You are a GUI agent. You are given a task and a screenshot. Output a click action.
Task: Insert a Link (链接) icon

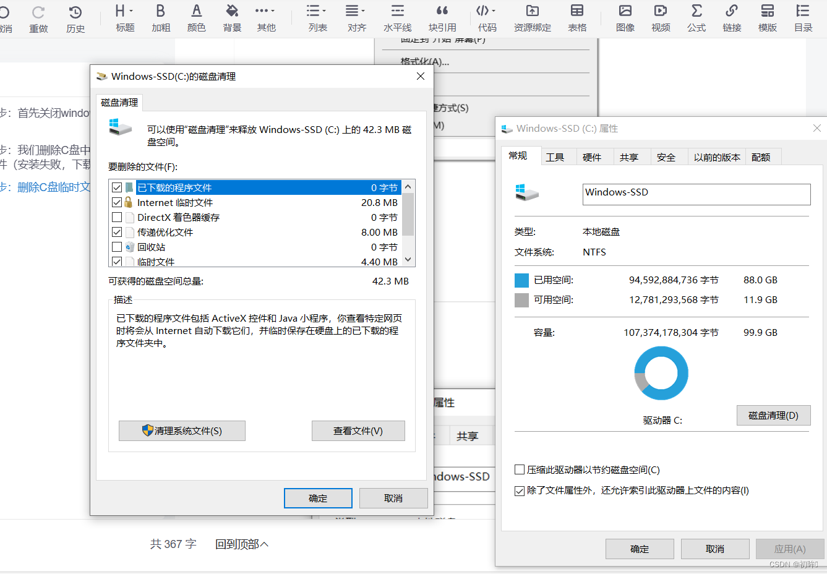[x=732, y=11]
